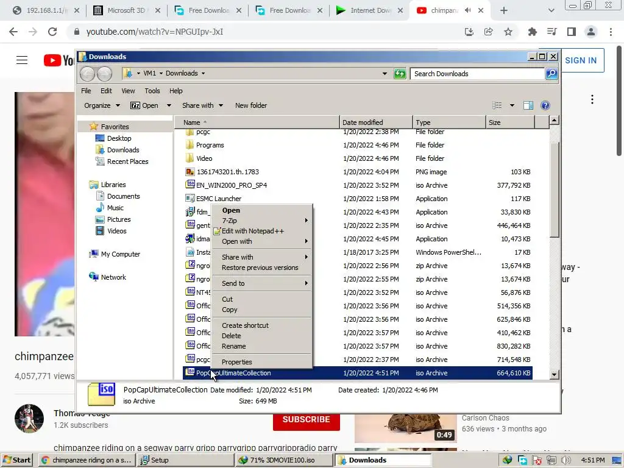Screen dimensions: 624x468
Task: Open view options dropdown arrow
Action: (x=512, y=105)
